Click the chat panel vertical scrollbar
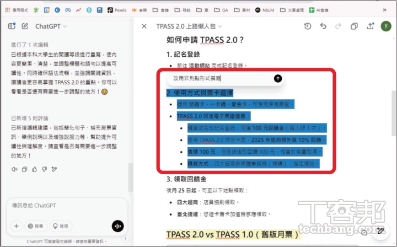The width and height of the screenshot is (397, 247). click(x=130, y=177)
